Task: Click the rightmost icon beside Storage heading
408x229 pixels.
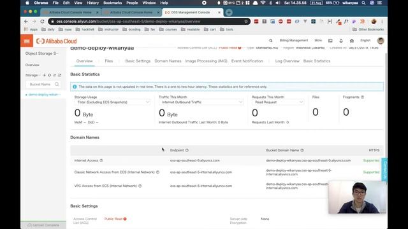Action: (x=59, y=75)
